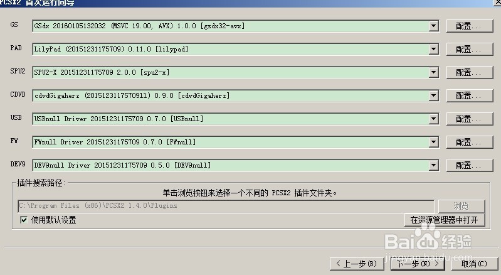This screenshot has width=501, height=275.
Task: Click 配置 button for SPU2 plugin
Action: click(x=470, y=72)
